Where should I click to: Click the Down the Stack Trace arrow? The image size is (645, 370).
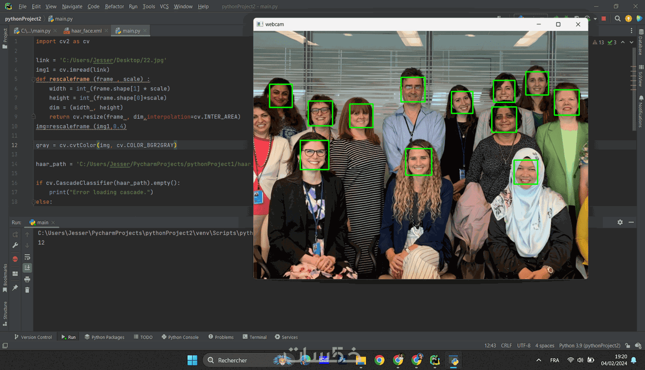click(x=27, y=246)
